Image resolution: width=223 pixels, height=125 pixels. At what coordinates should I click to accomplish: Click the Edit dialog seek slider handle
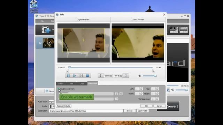[x=70, y=67]
